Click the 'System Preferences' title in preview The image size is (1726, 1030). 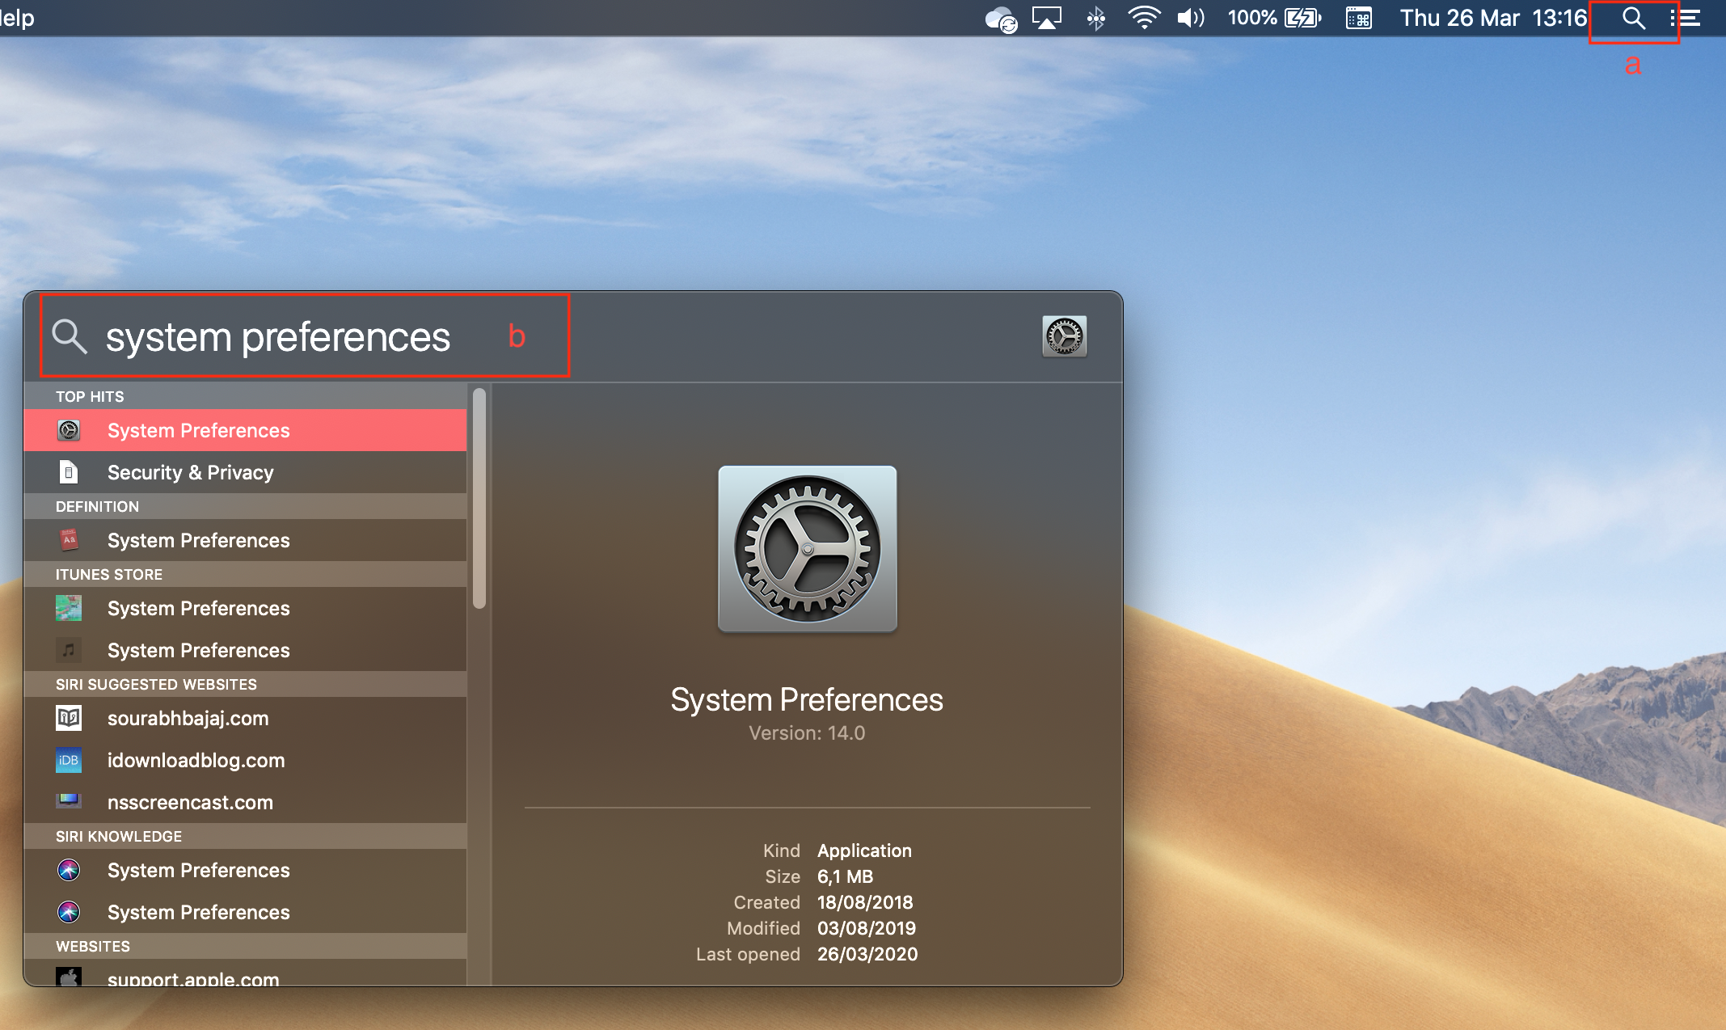(807, 699)
